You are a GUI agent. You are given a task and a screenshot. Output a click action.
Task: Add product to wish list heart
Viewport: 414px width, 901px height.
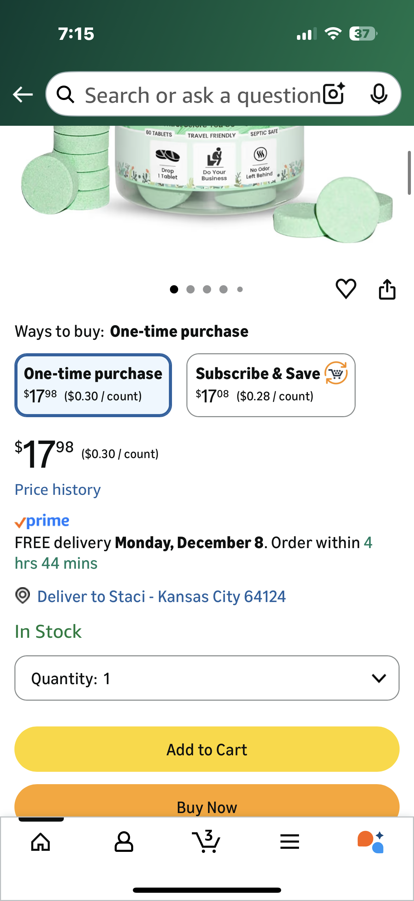(346, 289)
